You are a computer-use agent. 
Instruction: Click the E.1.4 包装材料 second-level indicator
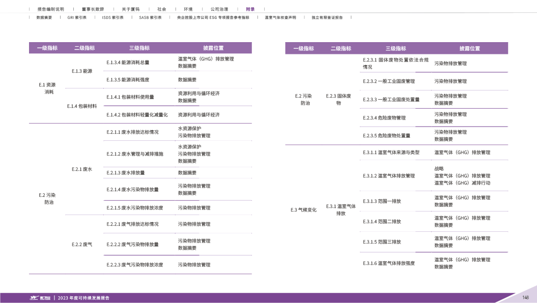coord(81,106)
